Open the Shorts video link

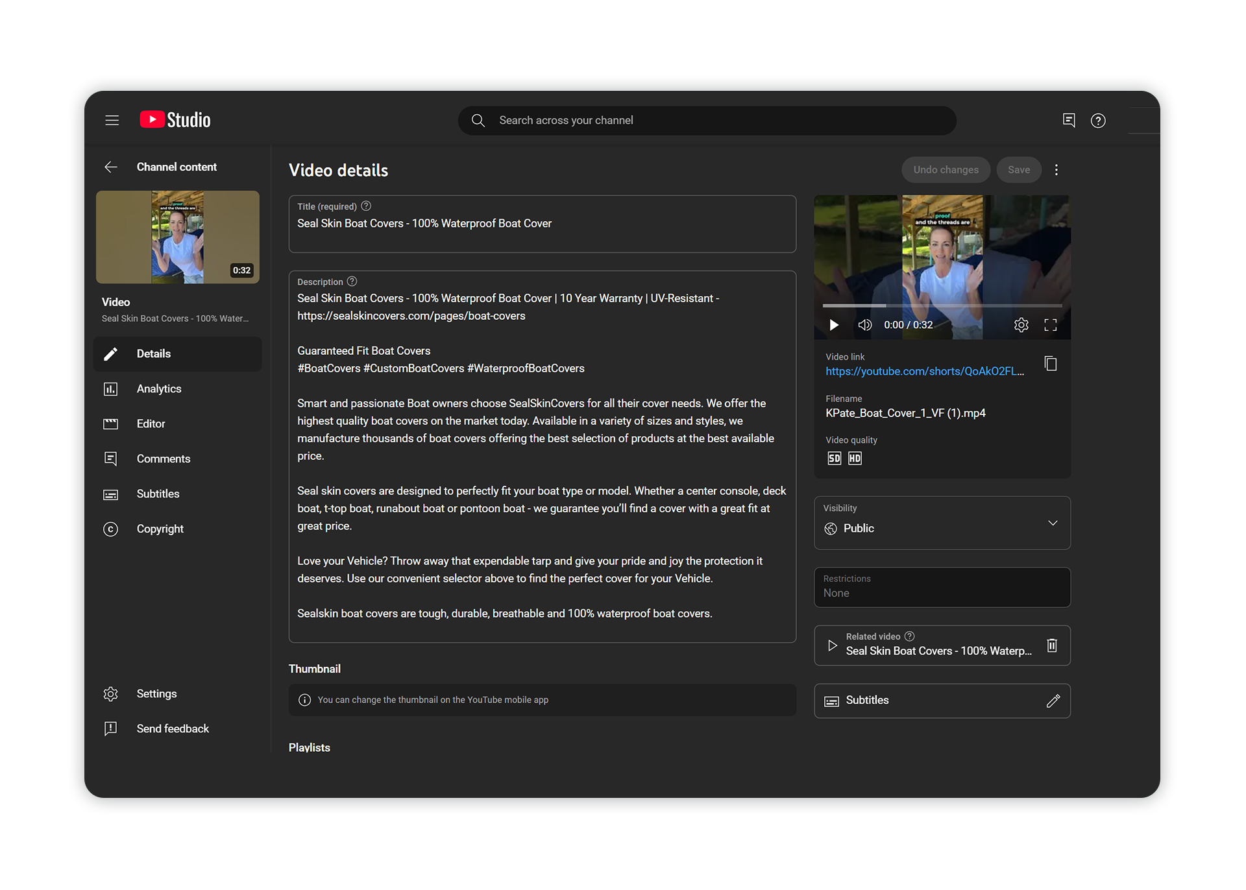pyautogui.click(x=924, y=371)
